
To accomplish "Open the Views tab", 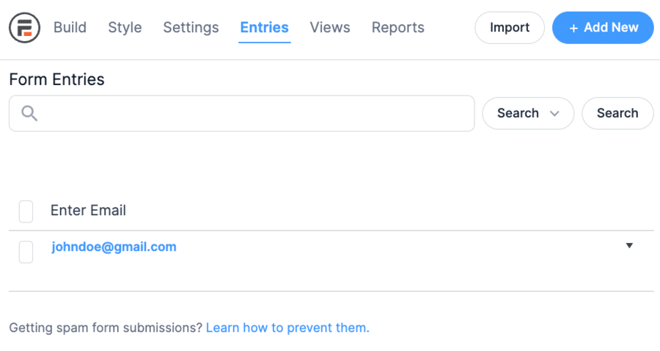I will [330, 27].
